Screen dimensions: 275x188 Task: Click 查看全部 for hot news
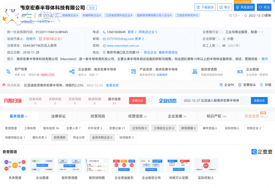(x=112, y=85)
